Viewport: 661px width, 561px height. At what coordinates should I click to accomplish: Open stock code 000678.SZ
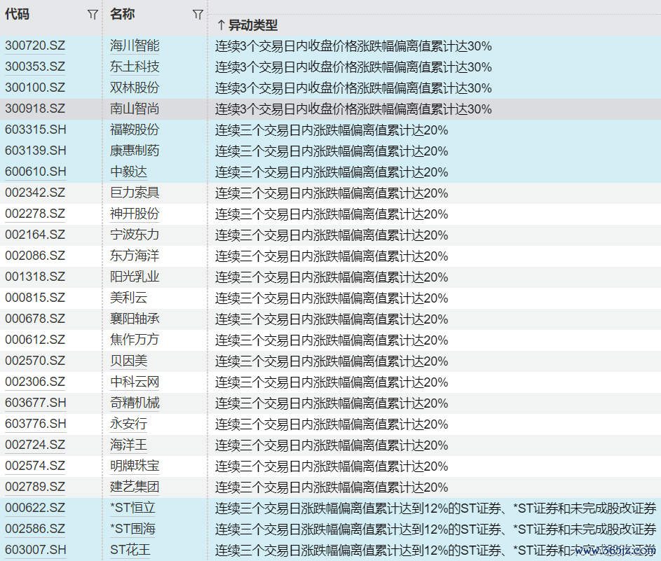[35, 319]
